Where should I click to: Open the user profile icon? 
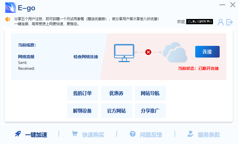click(221, 22)
